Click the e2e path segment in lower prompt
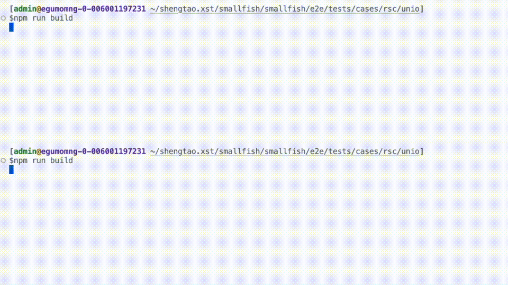Viewport: 508px width, 285px height. [317, 151]
